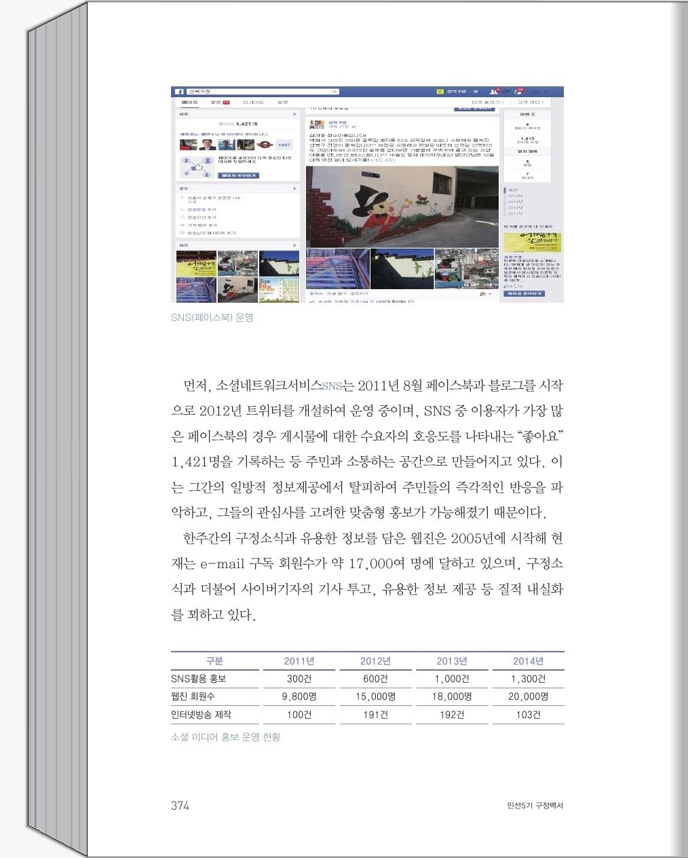Open the large mural painting photo in the post
The image size is (688, 858).
(404, 206)
